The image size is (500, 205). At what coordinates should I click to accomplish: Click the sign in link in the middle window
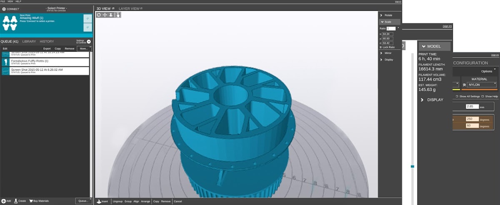pyautogui.click(x=447, y=26)
